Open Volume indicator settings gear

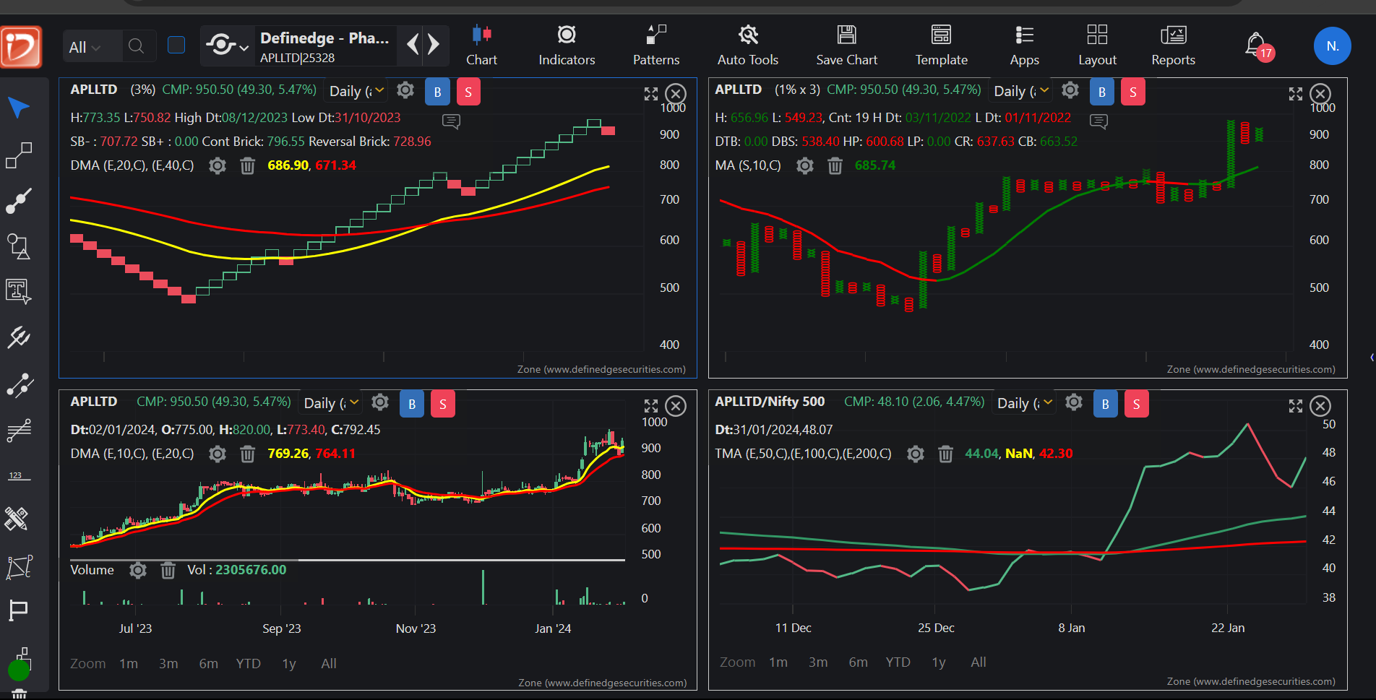coord(138,571)
